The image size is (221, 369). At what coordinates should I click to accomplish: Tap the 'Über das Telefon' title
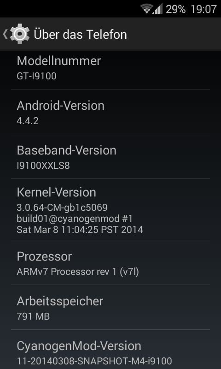click(x=80, y=34)
